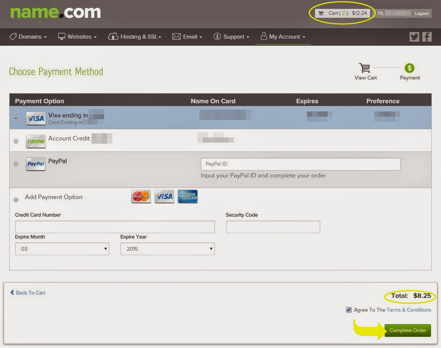Click the MasterCard logo
This screenshot has height=348, width=441.
coord(141,196)
